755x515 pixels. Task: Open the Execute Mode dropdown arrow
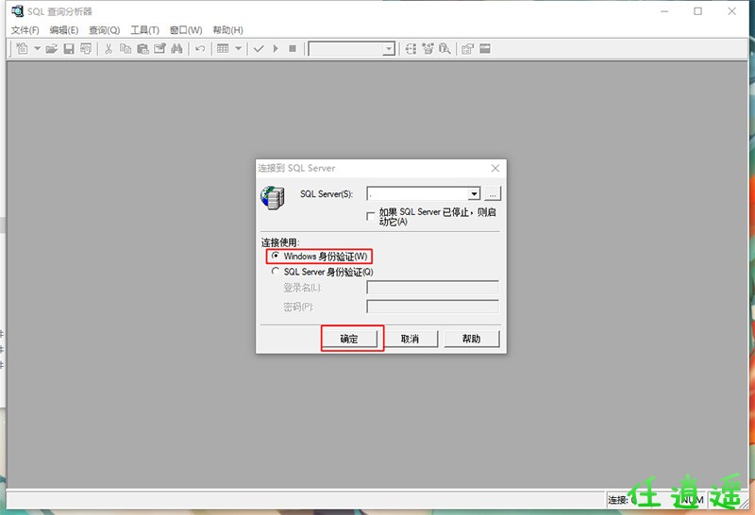[x=239, y=49]
